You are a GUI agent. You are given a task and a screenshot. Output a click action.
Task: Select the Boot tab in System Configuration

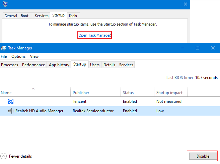pyautogui.click(x=24, y=16)
